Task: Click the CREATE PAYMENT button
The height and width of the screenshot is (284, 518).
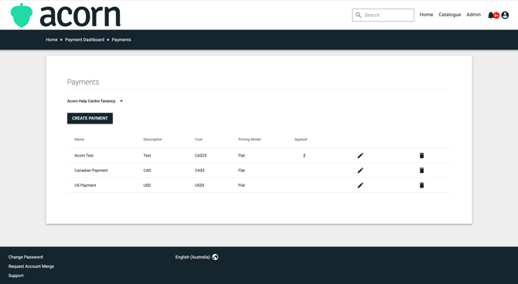Action: point(90,118)
